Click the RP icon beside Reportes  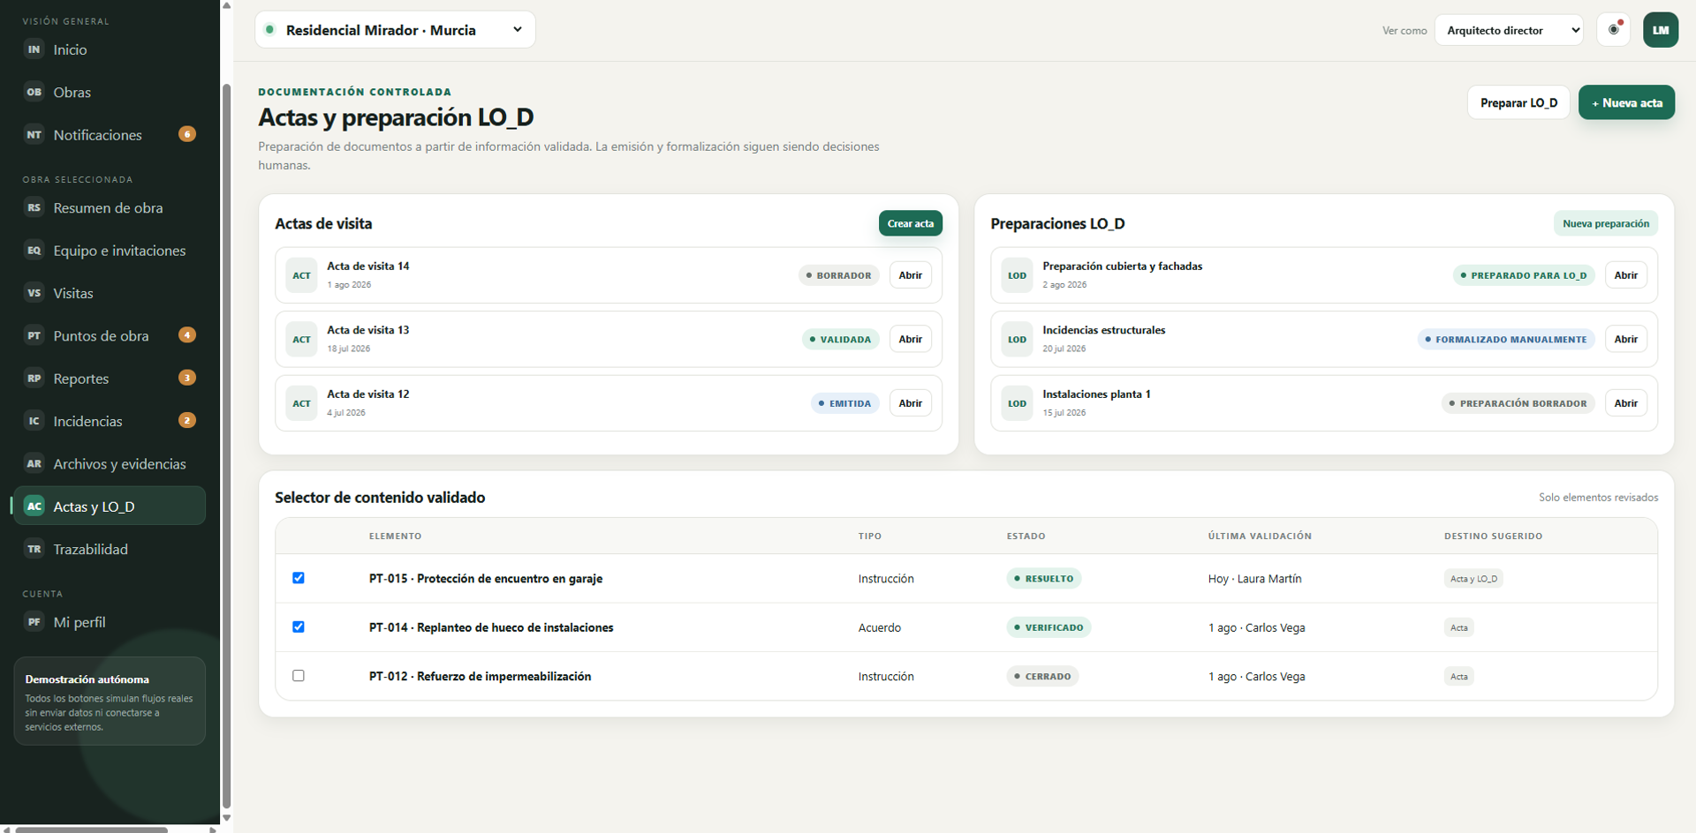(x=34, y=379)
